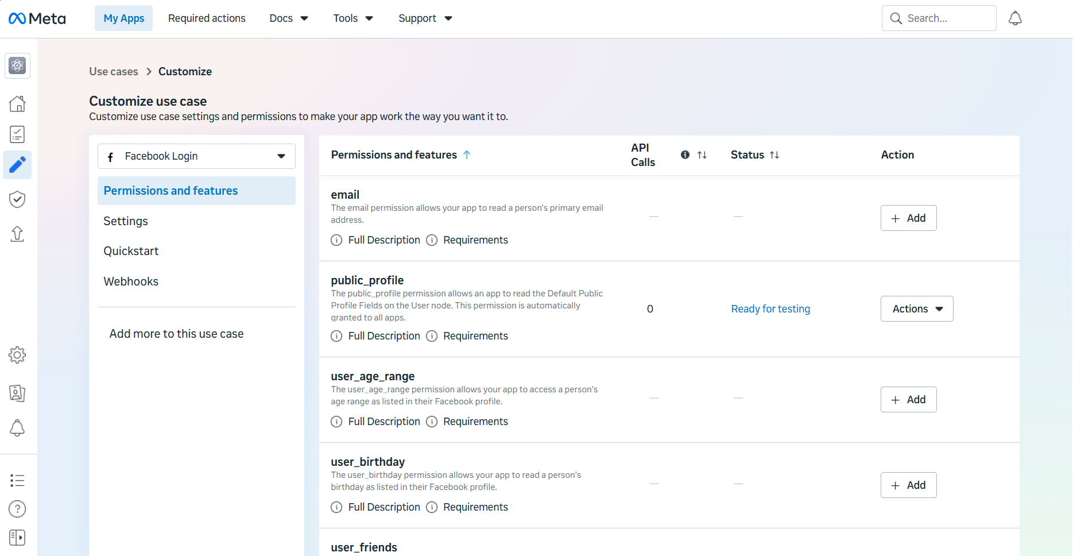Screen dimensions: 1073x556
Task: Click Add more to this use case
Action: tap(176, 334)
